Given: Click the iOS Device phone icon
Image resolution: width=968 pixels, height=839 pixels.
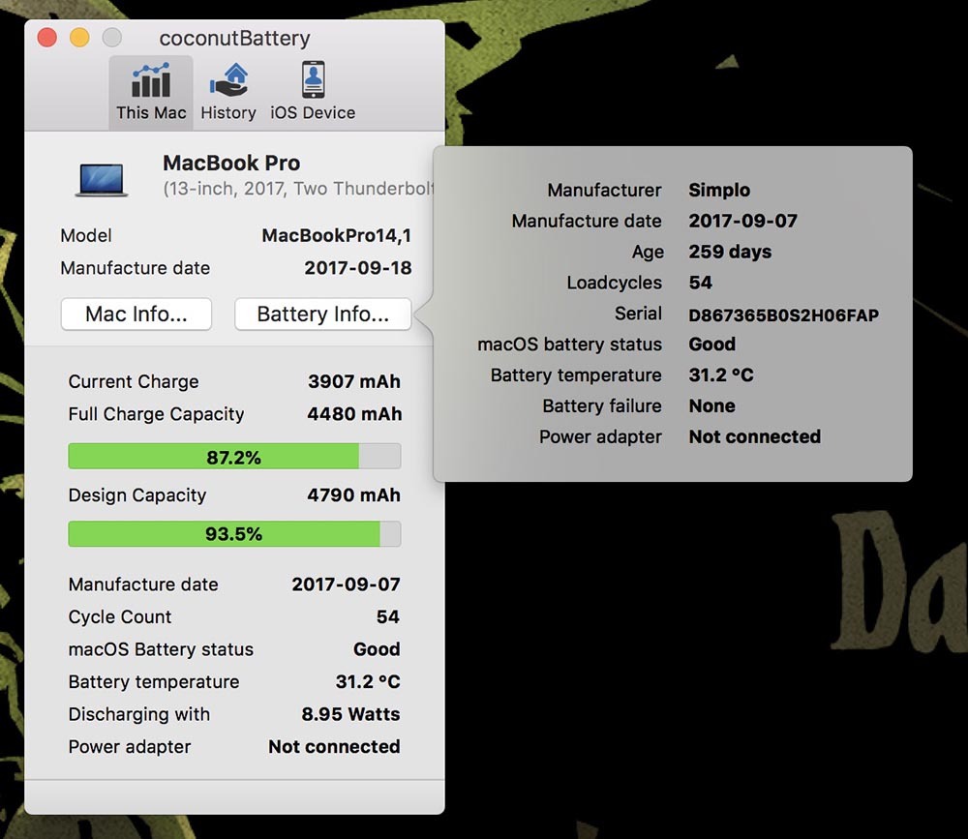Looking at the screenshot, I should click(314, 79).
